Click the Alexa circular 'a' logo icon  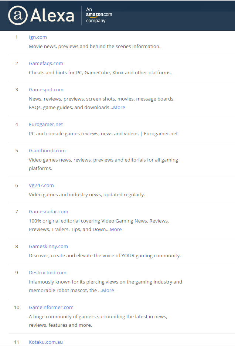click(17, 16)
